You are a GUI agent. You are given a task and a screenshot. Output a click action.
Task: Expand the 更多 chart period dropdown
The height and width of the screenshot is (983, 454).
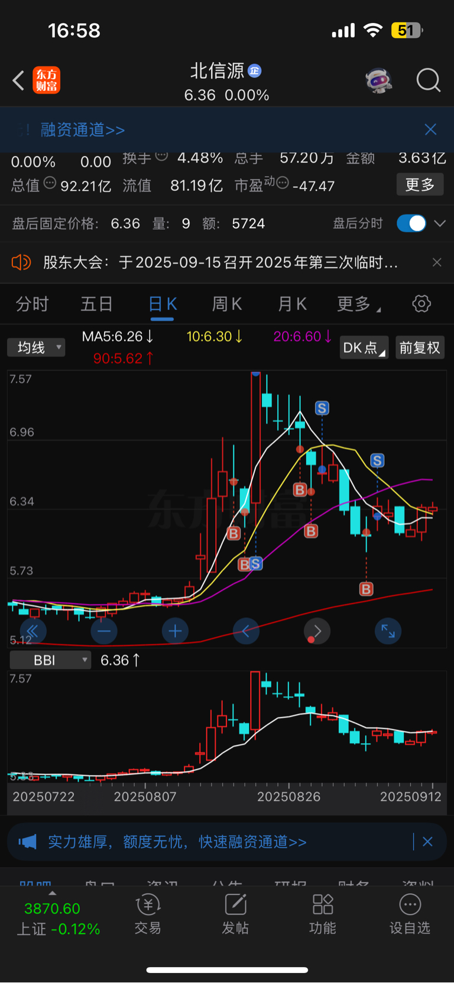358,304
